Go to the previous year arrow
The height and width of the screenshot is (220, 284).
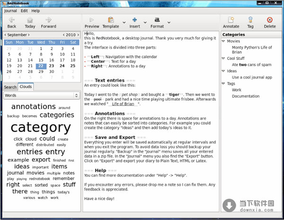click(x=63, y=35)
